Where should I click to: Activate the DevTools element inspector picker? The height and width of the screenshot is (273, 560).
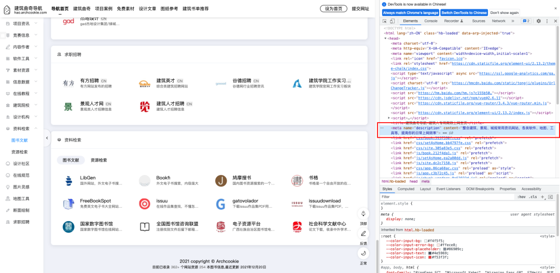pyautogui.click(x=384, y=21)
